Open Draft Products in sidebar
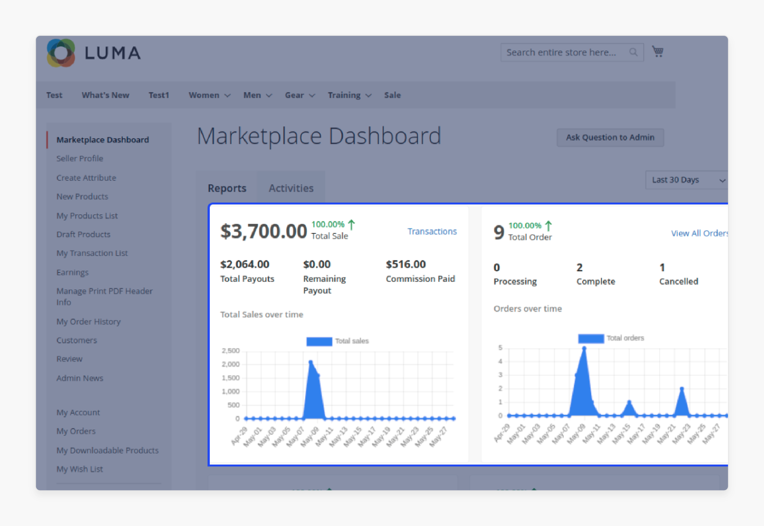The width and height of the screenshot is (764, 526). click(83, 234)
